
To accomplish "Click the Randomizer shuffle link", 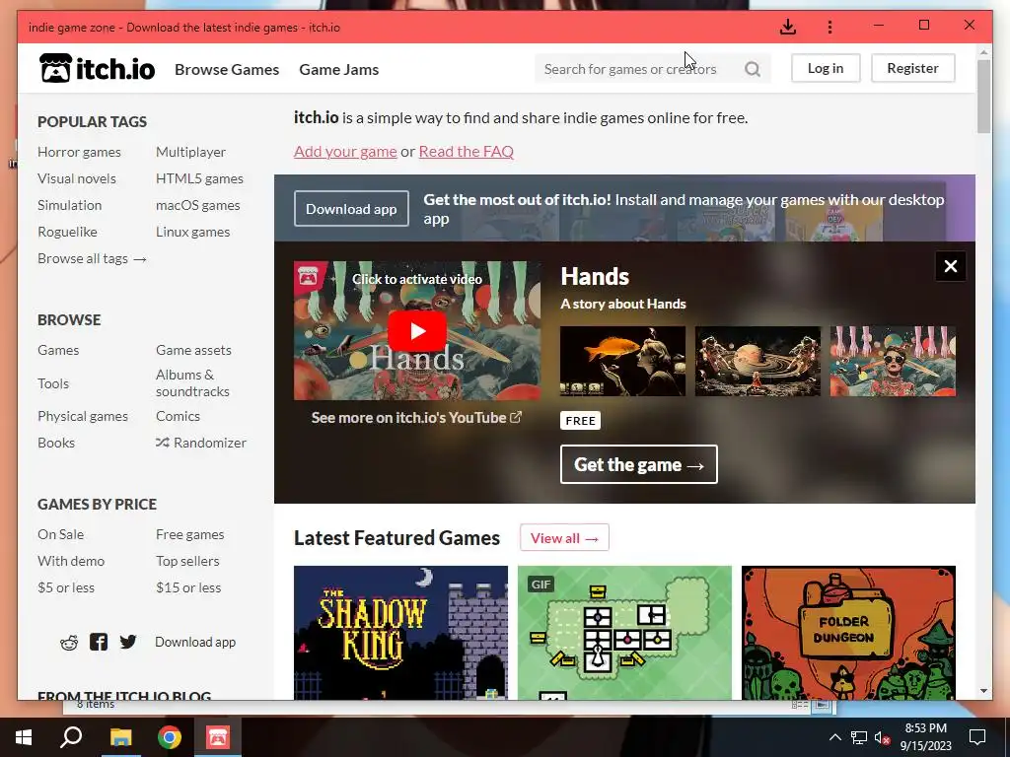I will 201,443.
